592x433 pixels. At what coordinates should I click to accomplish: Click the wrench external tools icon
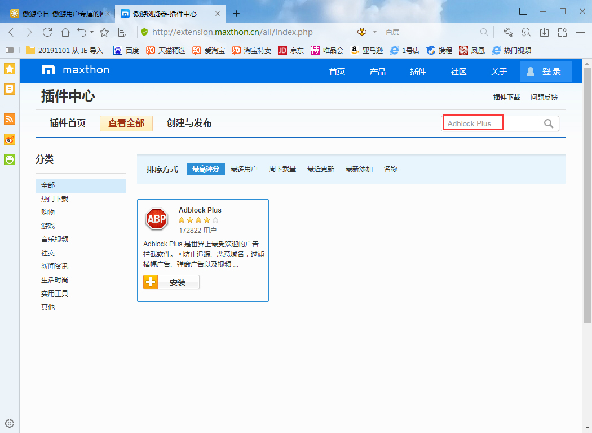tap(509, 32)
